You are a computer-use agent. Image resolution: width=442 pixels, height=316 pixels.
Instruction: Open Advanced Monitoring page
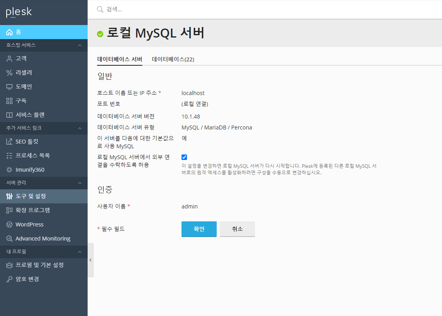tap(44, 239)
